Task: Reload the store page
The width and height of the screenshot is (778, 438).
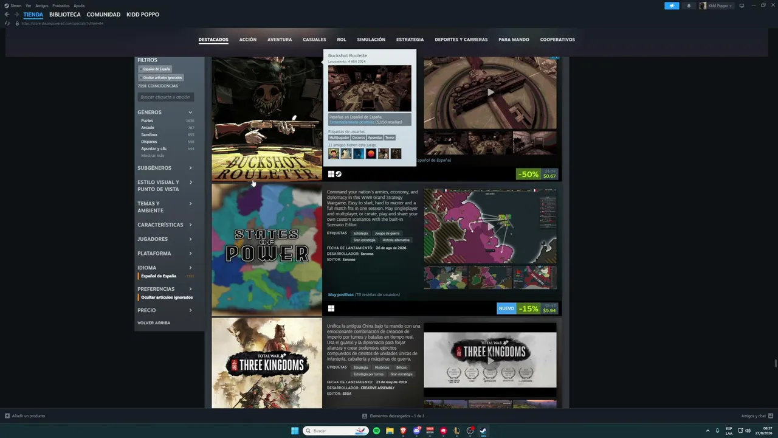Action: (x=7, y=23)
